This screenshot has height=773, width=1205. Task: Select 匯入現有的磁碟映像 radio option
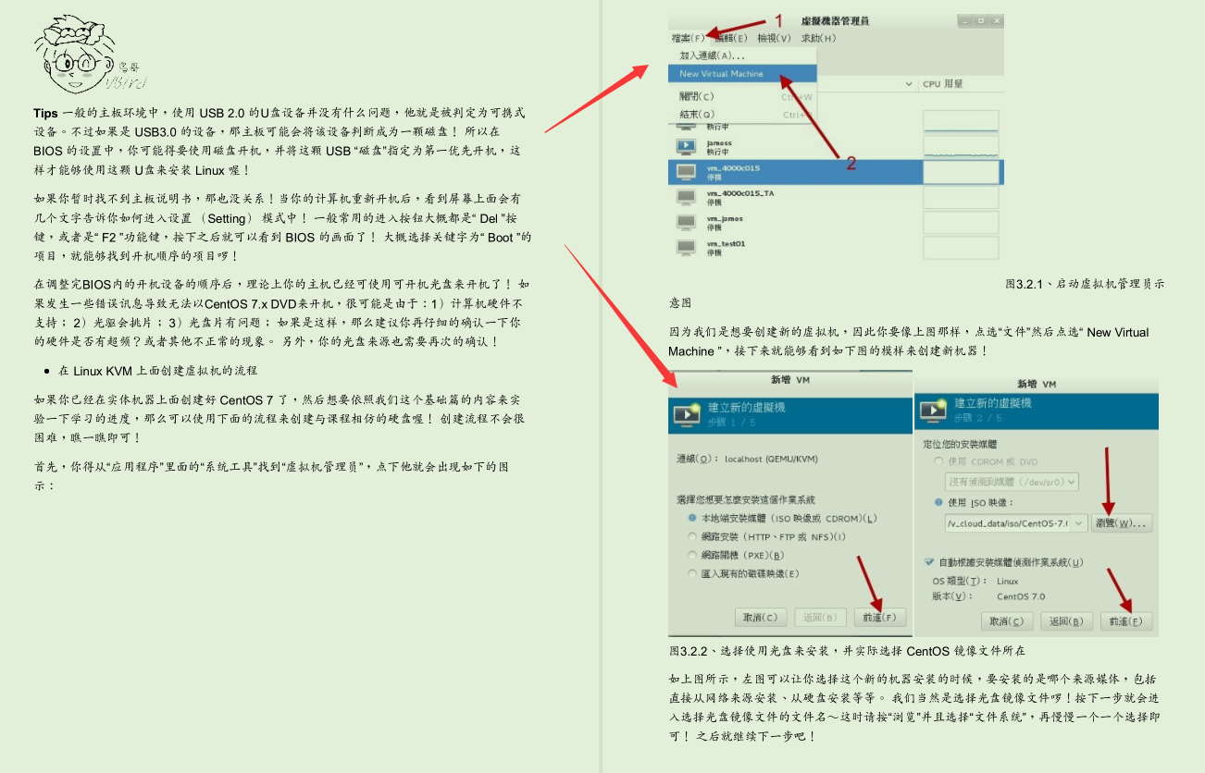click(691, 573)
